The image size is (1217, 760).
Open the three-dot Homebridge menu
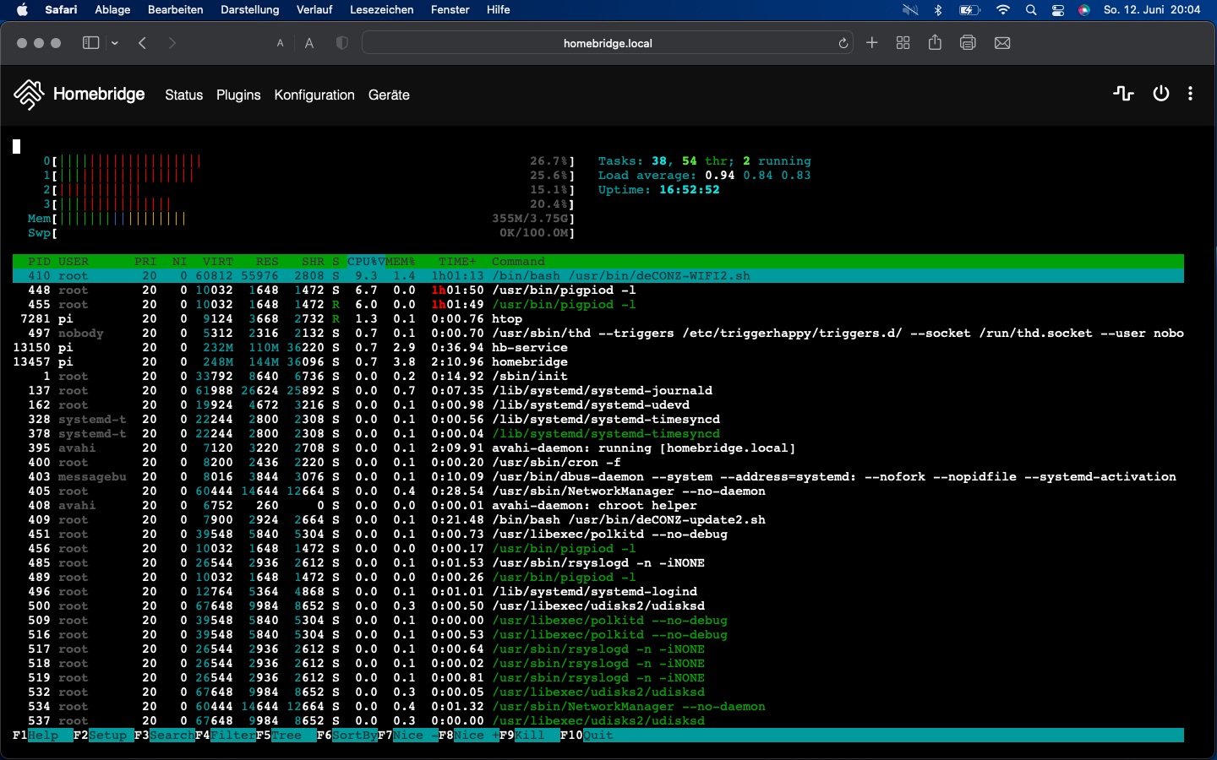click(1190, 94)
